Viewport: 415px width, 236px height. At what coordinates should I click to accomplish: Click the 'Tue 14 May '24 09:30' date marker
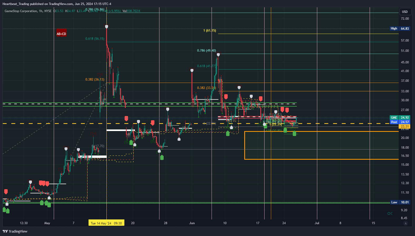(x=106, y=223)
